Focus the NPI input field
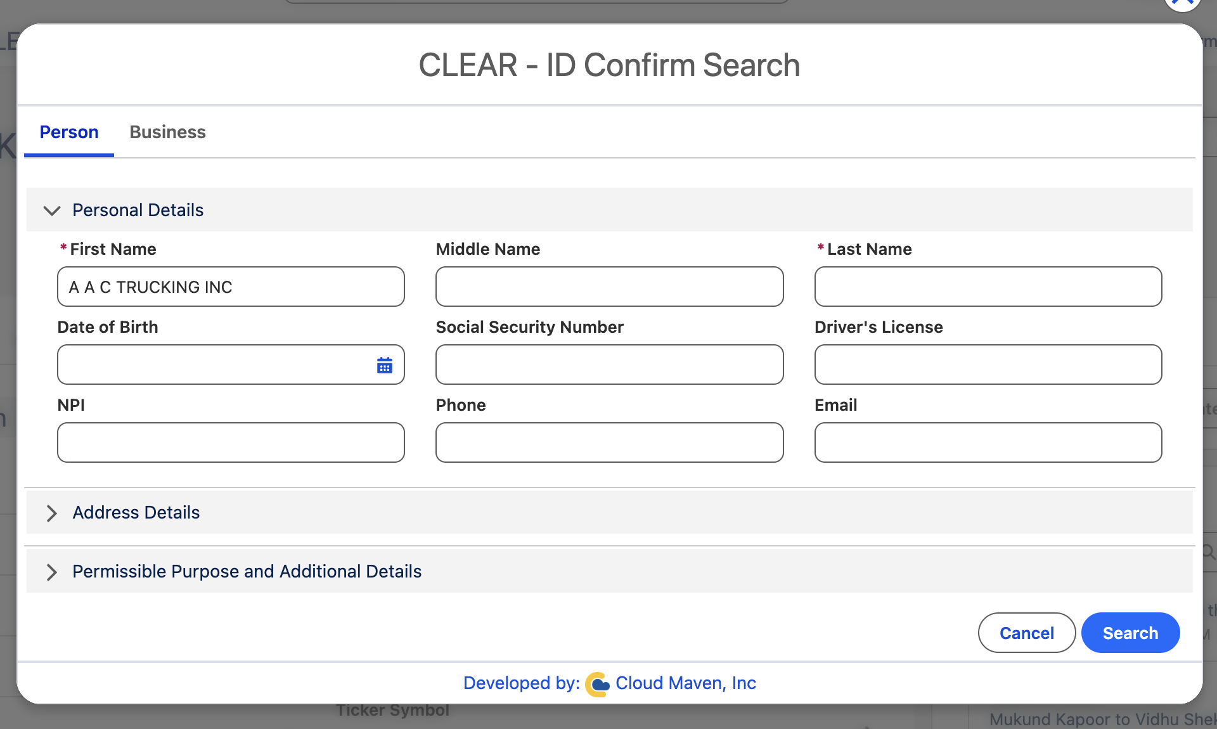1217x729 pixels. (231, 442)
